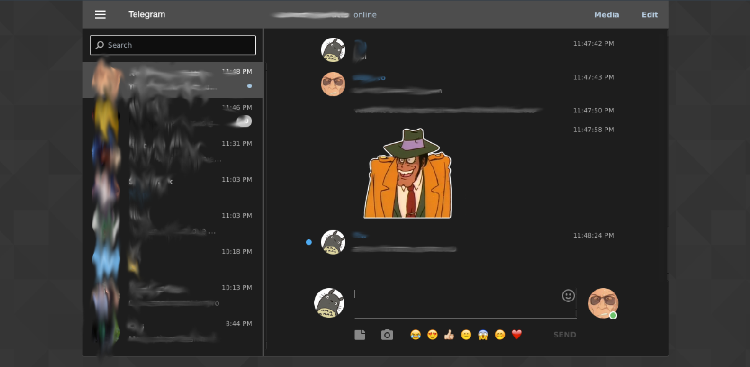Send the laughing-tears quick emoji
Viewport: 750px width, 367px height.
point(415,334)
